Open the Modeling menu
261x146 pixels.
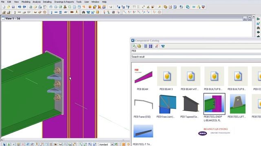tap(26, 2)
